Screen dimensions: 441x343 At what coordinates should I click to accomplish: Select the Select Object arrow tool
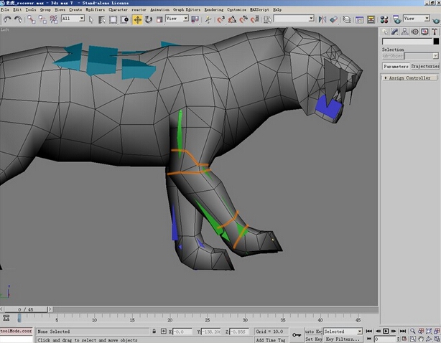(90, 19)
